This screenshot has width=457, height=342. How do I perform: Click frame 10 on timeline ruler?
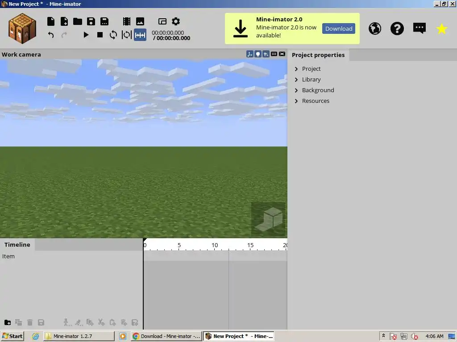coord(215,245)
